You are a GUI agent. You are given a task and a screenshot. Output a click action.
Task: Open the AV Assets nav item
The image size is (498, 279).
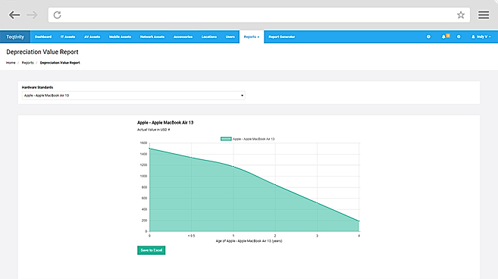pos(92,37)
